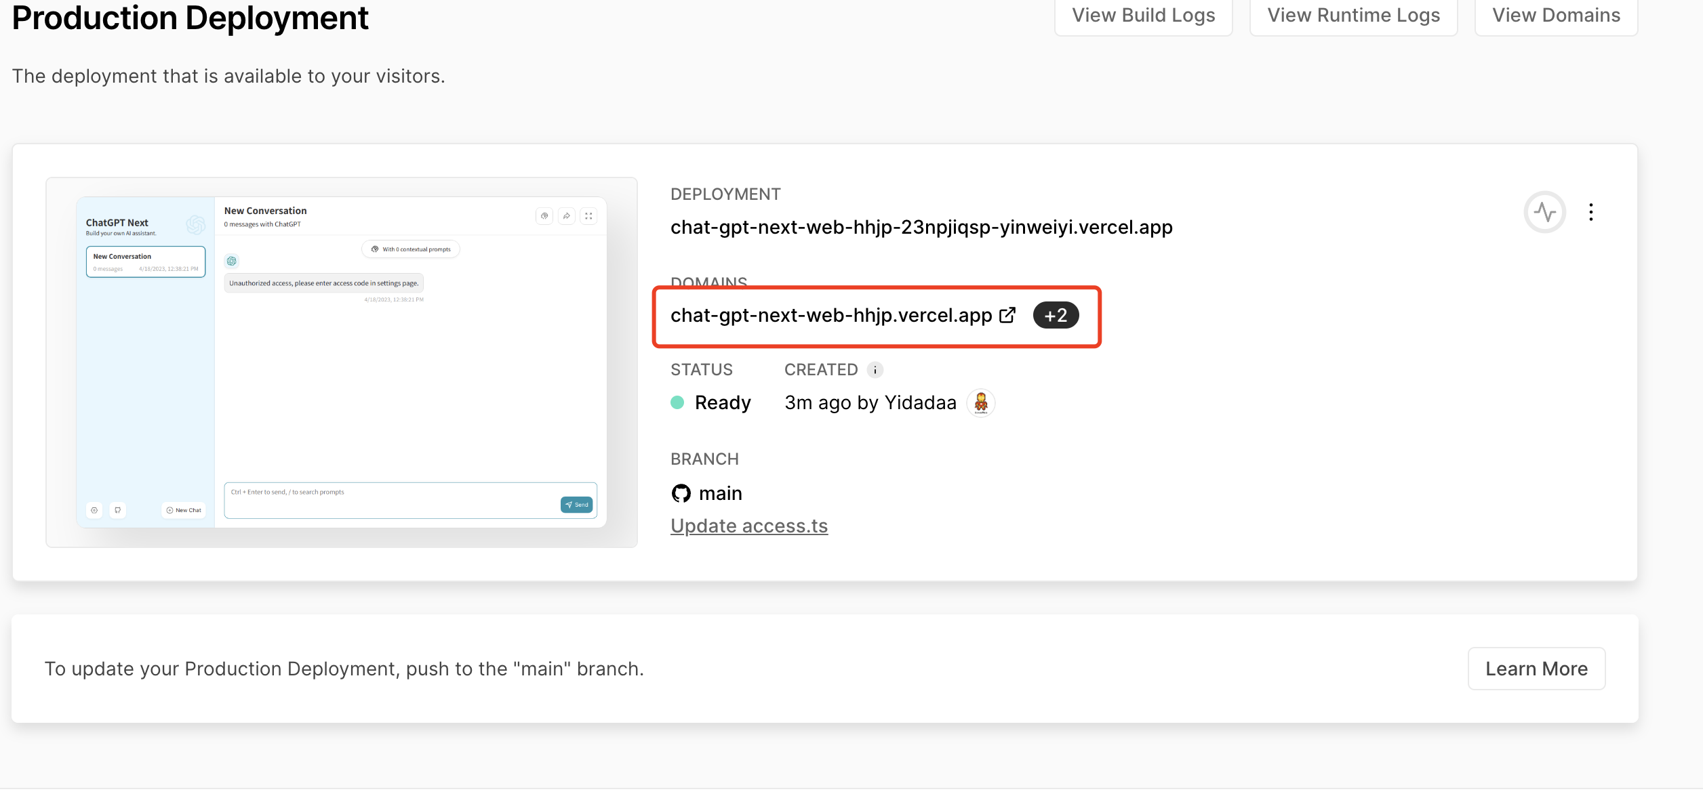Open the activity pulse icon on deployment card

tap(1544, 212)
